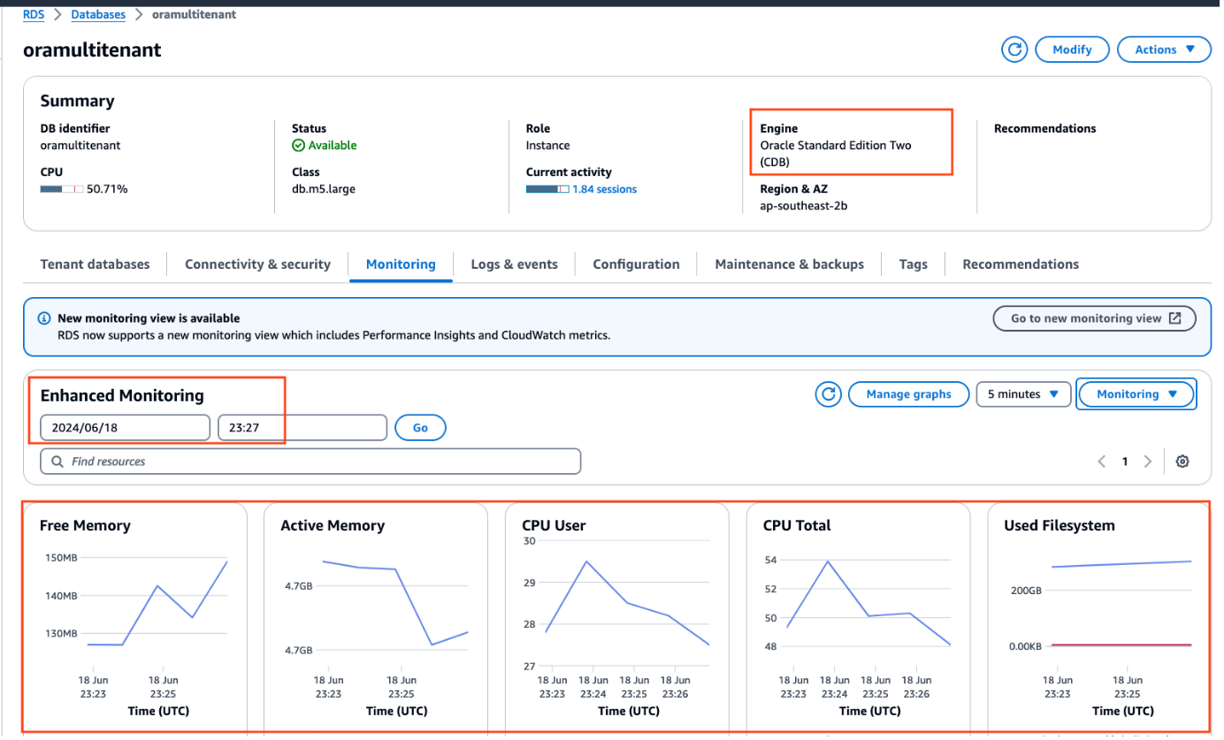Click the Modify button
Image resolution: width=1224 pixels, height=740 pixels.
[x=1072, y=50]
